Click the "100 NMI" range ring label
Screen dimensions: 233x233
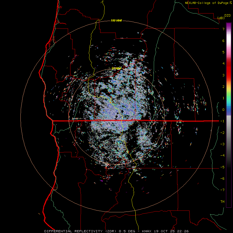coord(116,20)
